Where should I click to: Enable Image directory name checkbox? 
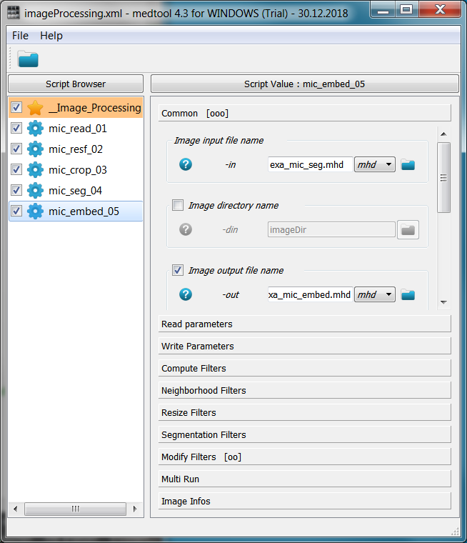click(178, 205)
